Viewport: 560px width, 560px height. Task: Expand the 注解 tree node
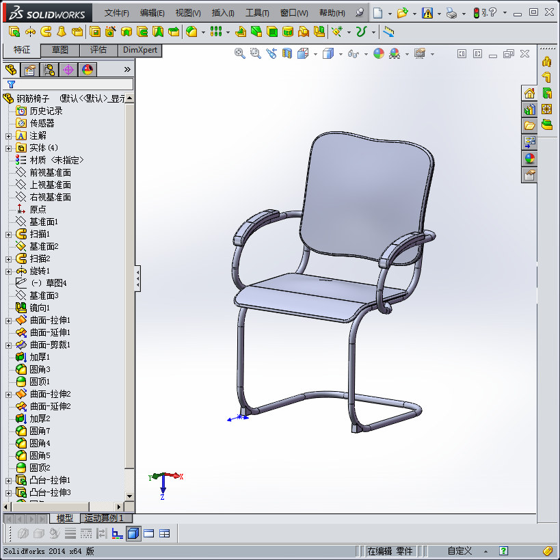point(9,136)
